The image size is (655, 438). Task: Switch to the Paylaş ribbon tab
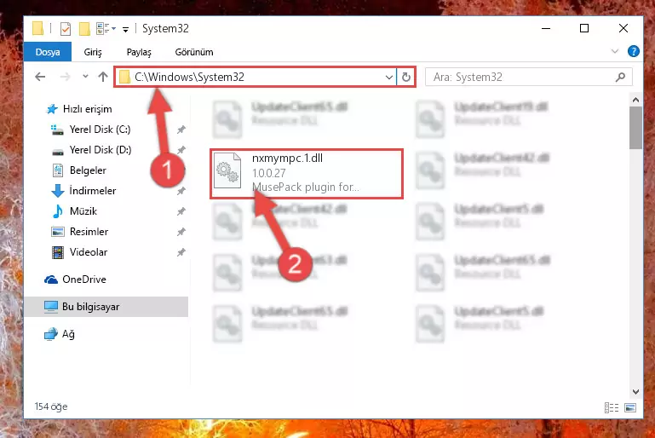click(x=139, y=52)
